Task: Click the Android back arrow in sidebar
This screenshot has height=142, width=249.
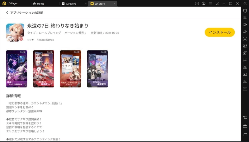Action: point(245,117)
